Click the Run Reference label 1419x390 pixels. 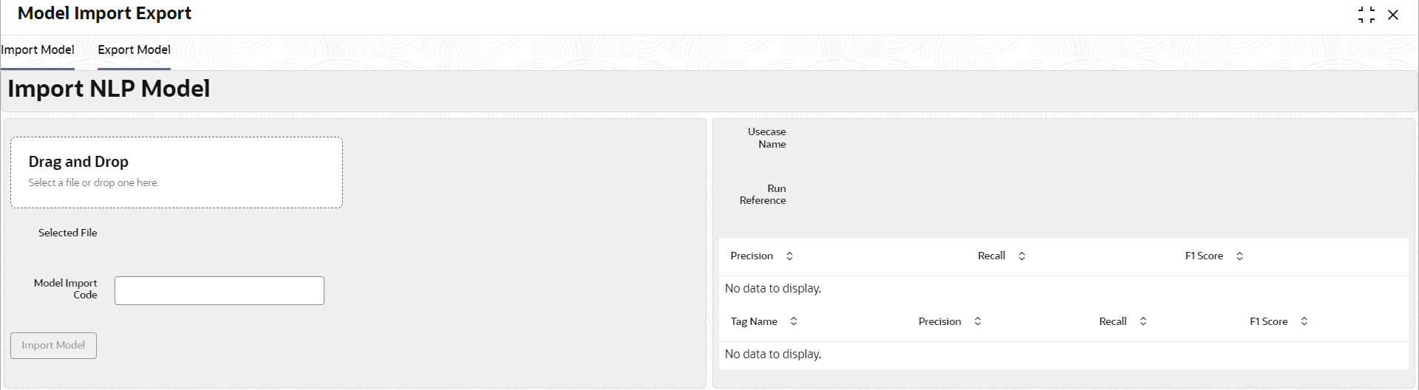point(763,194)
